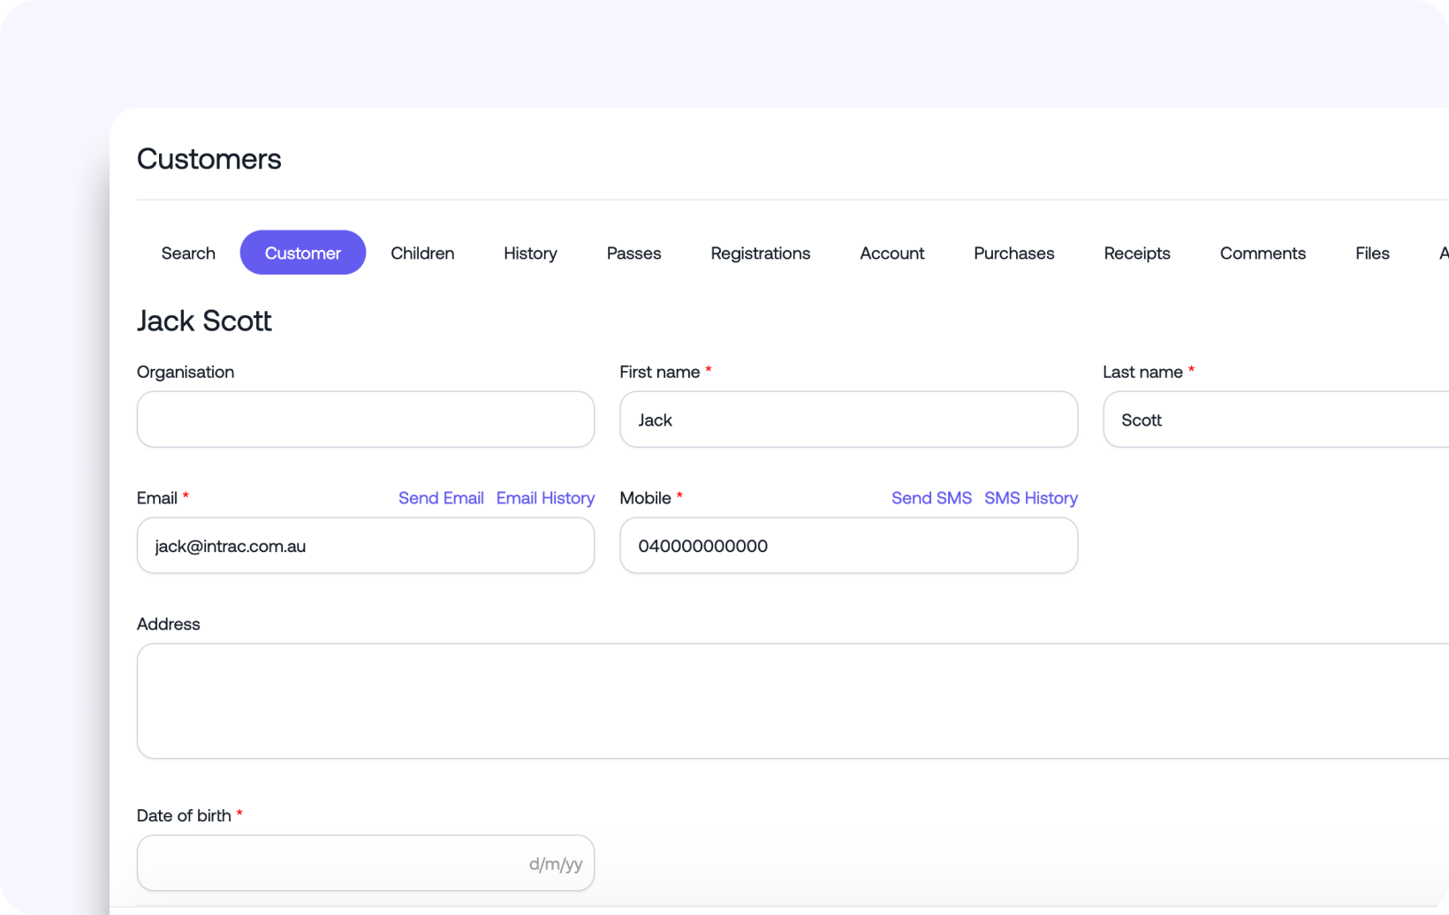Open the Date of birth field
This screenshot has width=1449, height=915.
365,863
